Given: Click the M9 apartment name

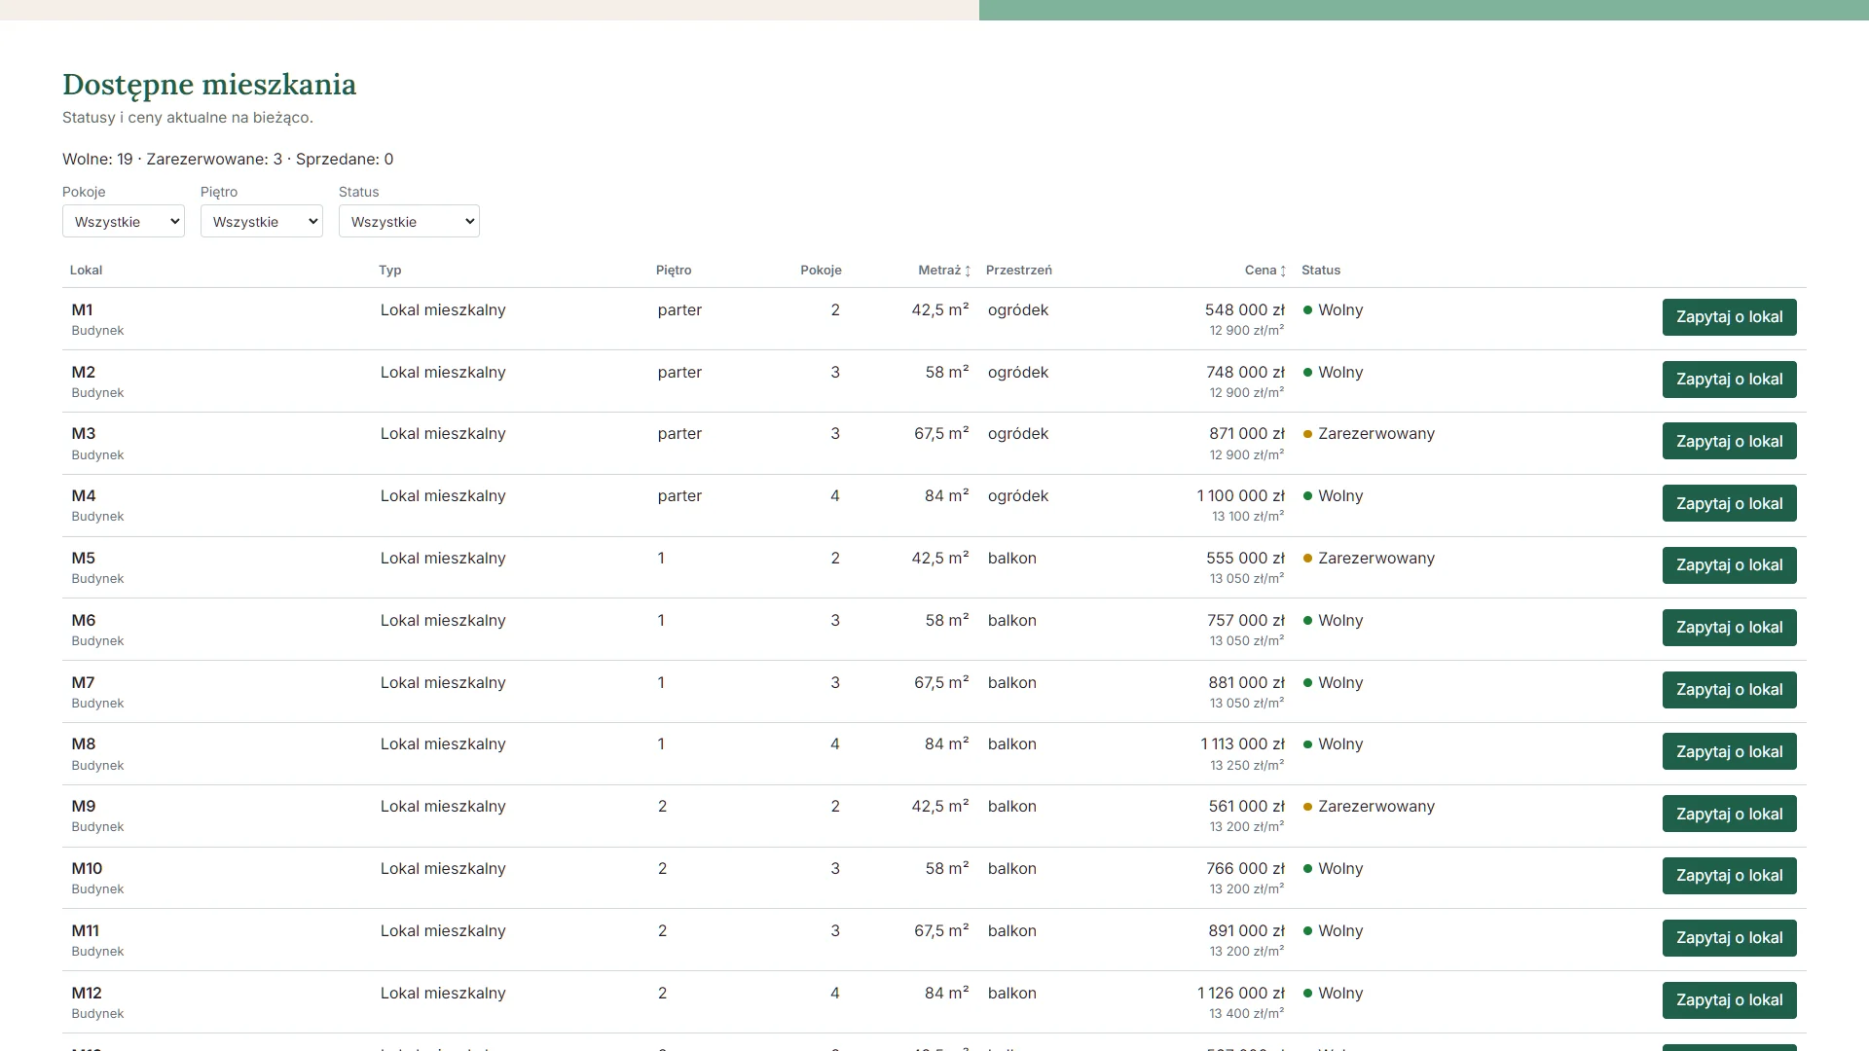Looking at the screenshot, I should 84,807.
